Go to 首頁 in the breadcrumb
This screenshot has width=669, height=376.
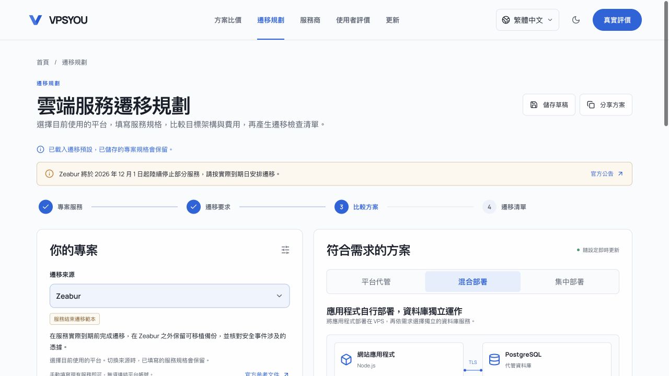point(43,62)
